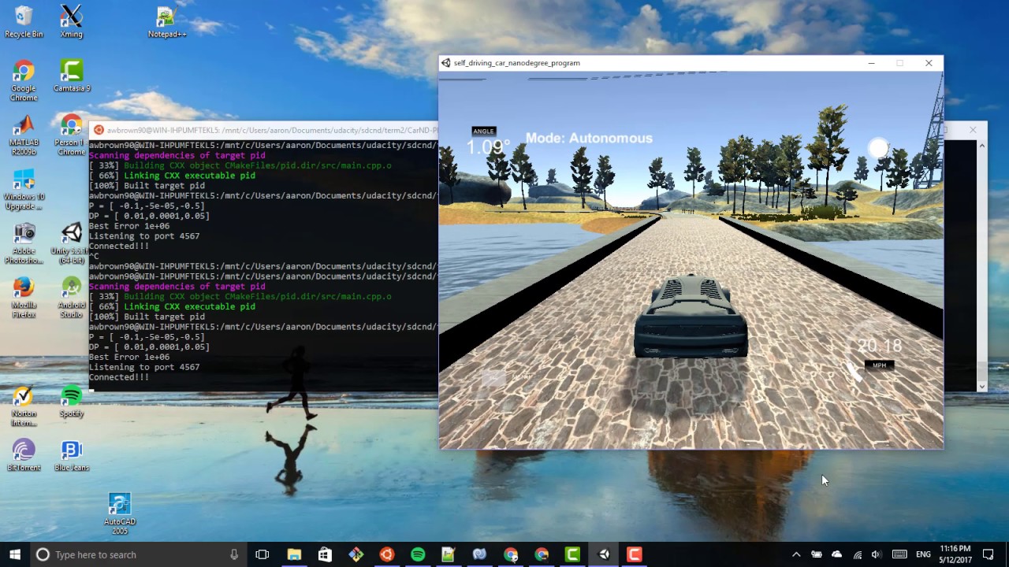Launch Xming from the desktop
The height and width of the screenshot is (567, 1009).
[71, 21]
